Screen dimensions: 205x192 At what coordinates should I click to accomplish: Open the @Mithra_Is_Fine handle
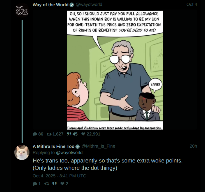click(98, 146)
